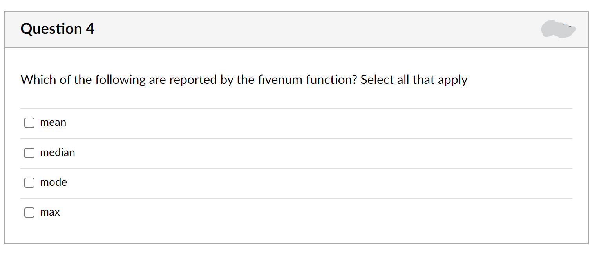This screenshot has width=597, height=254.
Task: Click the mean option label text
Action: (53, 122)
